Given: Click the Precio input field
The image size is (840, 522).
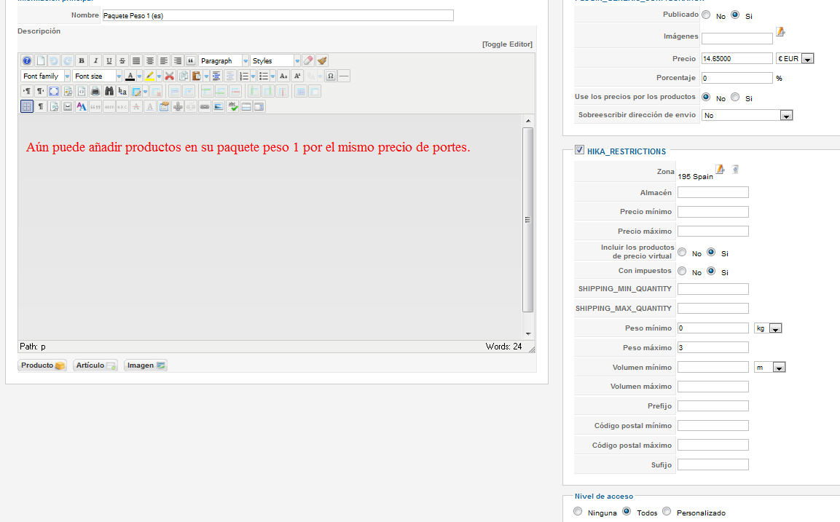Looking at the screenshot, I should (x=737, y=58).
